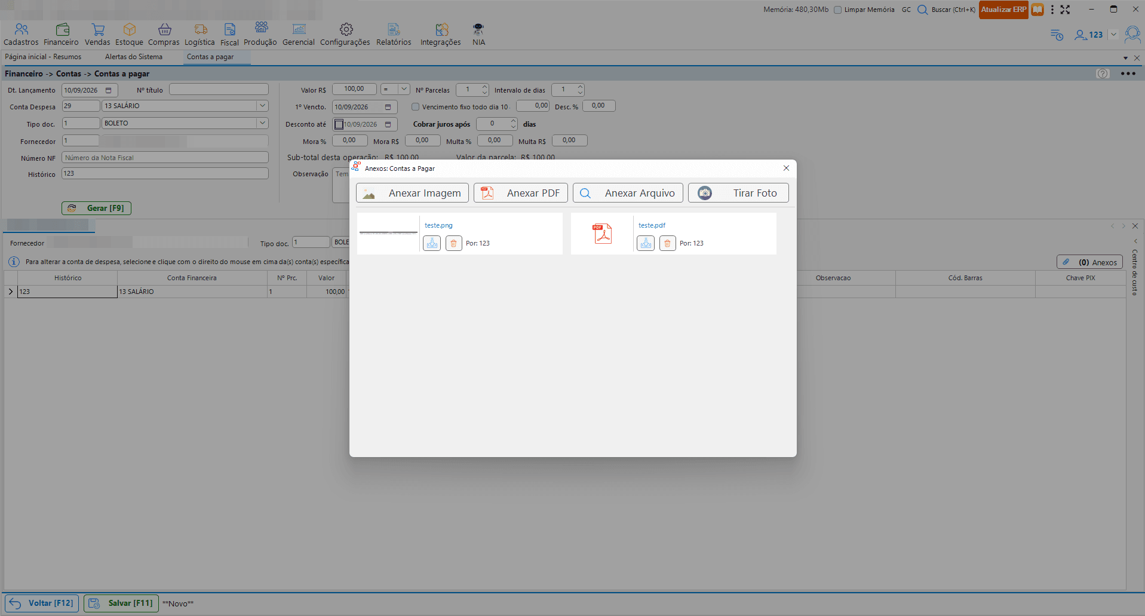1145x616 pixels.
Task: Open the Compras module
Action: pyautogui.click(x=164, y=35)
